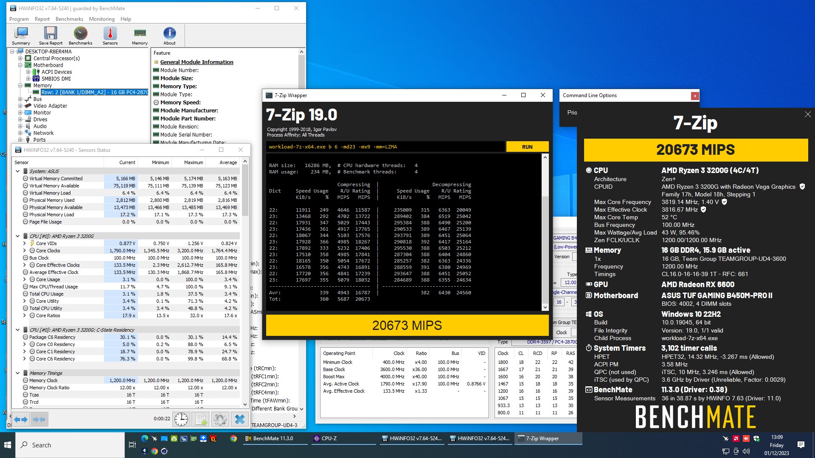Open the Report menu in HWiNFO
Viewport: 815px width, 458px height.
(x=42, y=19)
